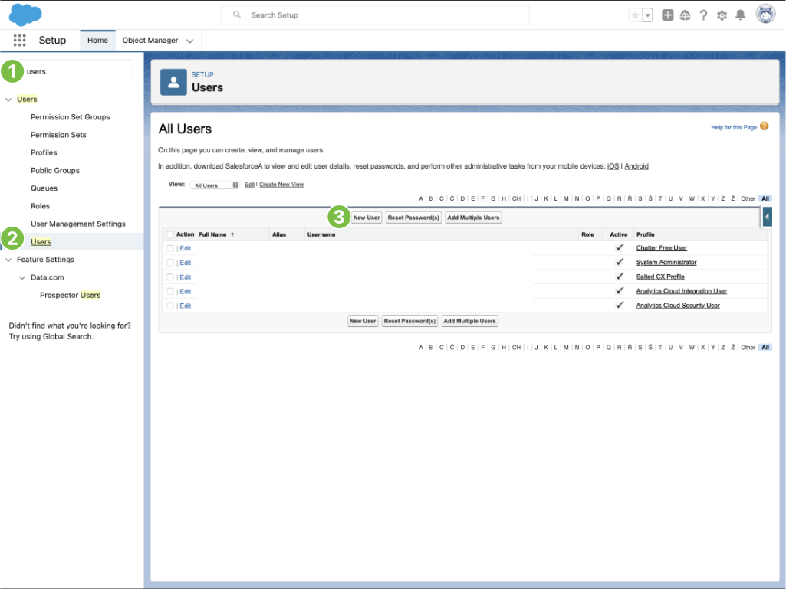The image size is (786, 589).
Task: Open the App Launcher grid icon
Action: click(x=19, y=41)
